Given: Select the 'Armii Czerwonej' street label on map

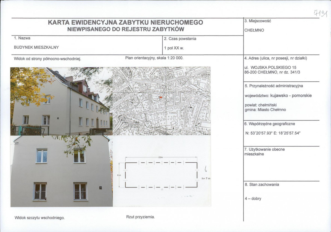Looking at the screenshot, I should point(139,113).
